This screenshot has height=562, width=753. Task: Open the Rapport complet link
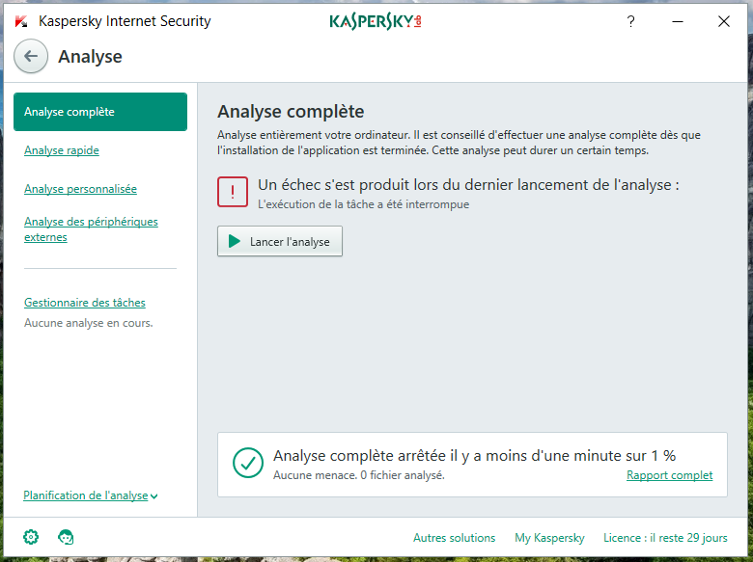point(669,475)
